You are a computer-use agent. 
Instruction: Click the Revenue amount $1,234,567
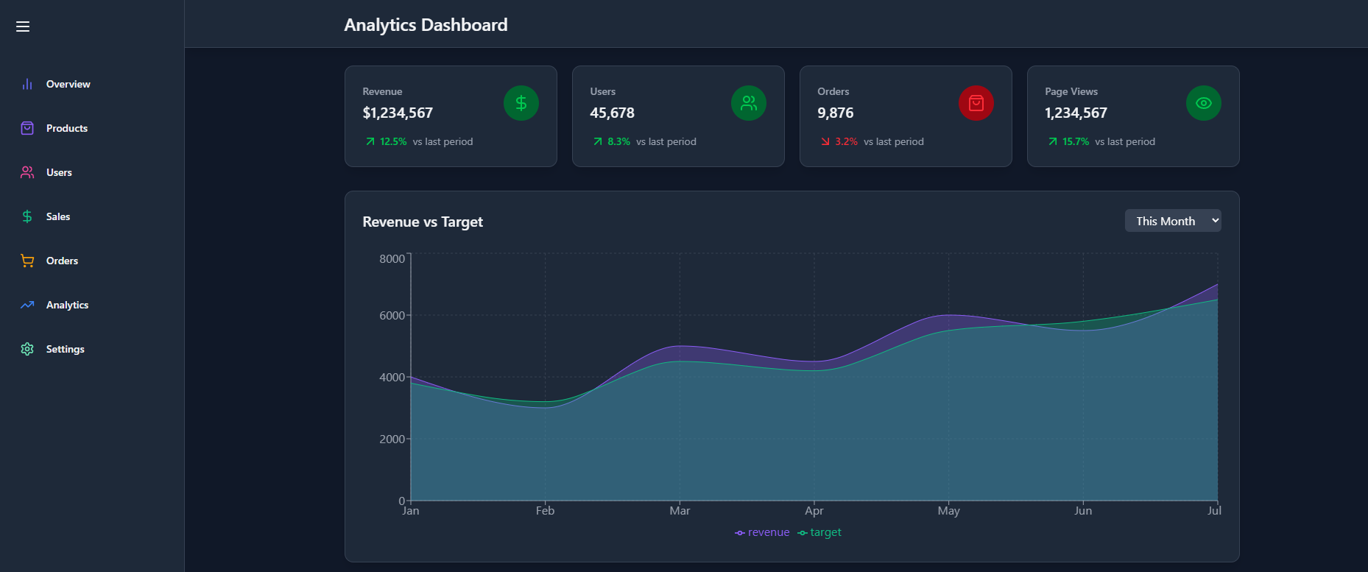[x=398, y=113]
